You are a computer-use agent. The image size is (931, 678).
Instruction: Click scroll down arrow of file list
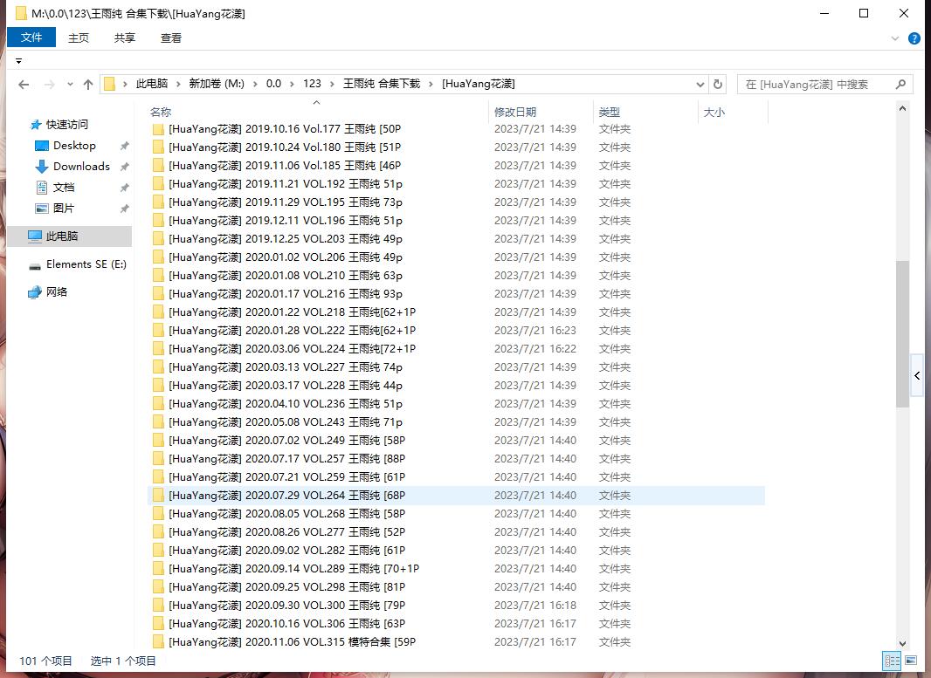pos(902,643)
